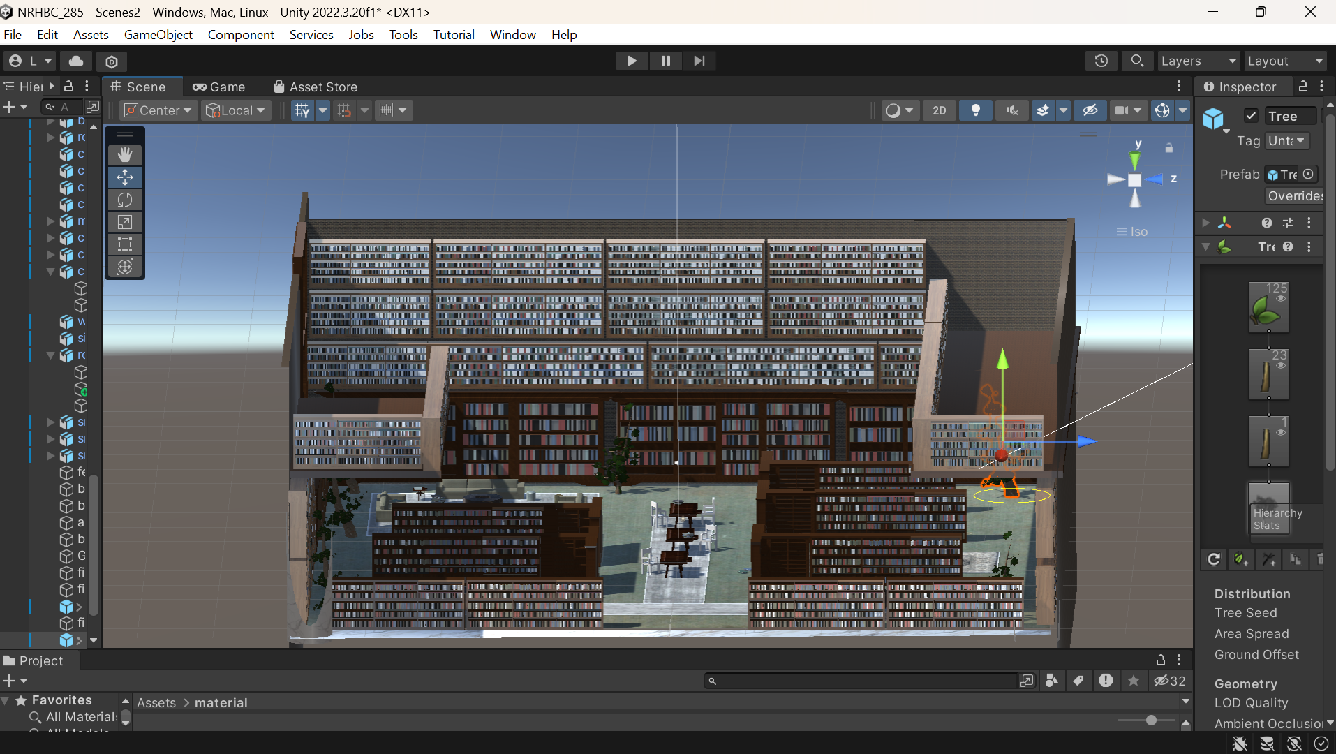Viewport: 1336px width, 754px height.
Task: Open the Layout dropdown
Action: click(x=1285, y=61)
